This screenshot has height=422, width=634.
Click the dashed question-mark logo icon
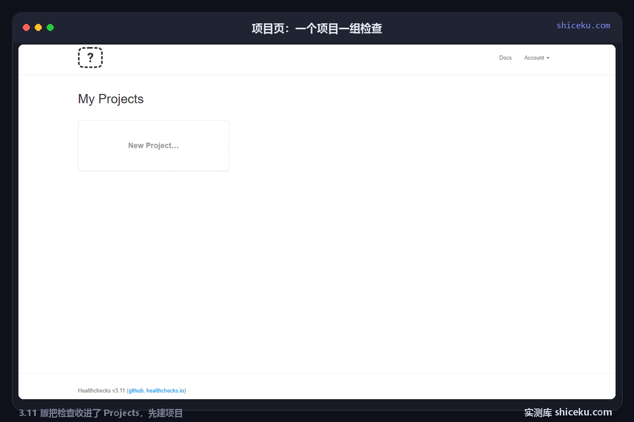click(x=90, y=58)
